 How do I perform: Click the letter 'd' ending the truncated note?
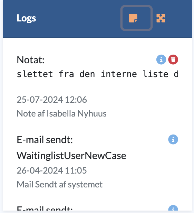pyautogui.click(x=176, y=74)
